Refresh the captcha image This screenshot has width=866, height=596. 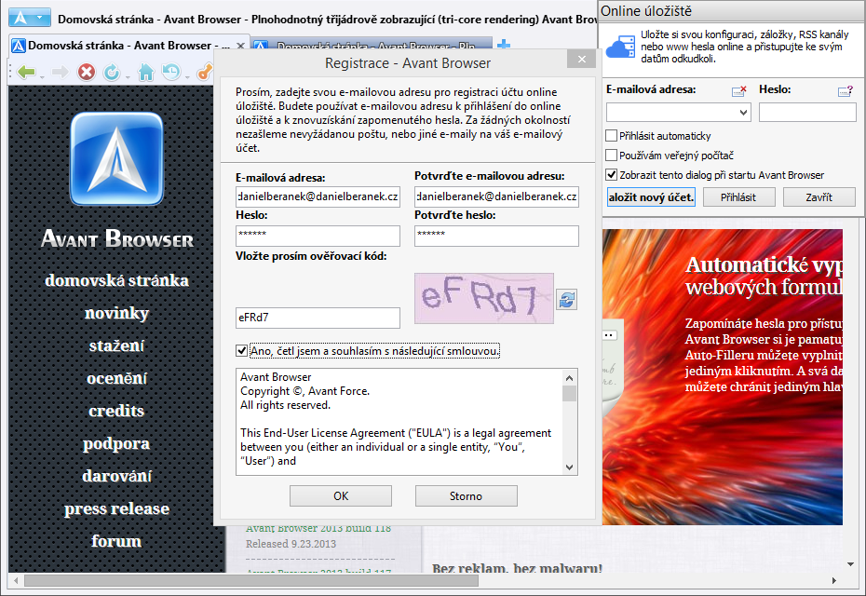[x=567, y=299]
